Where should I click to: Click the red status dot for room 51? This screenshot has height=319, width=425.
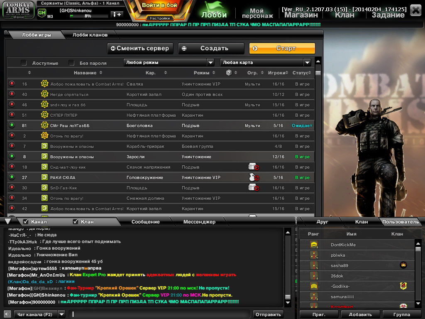(12, 115)
